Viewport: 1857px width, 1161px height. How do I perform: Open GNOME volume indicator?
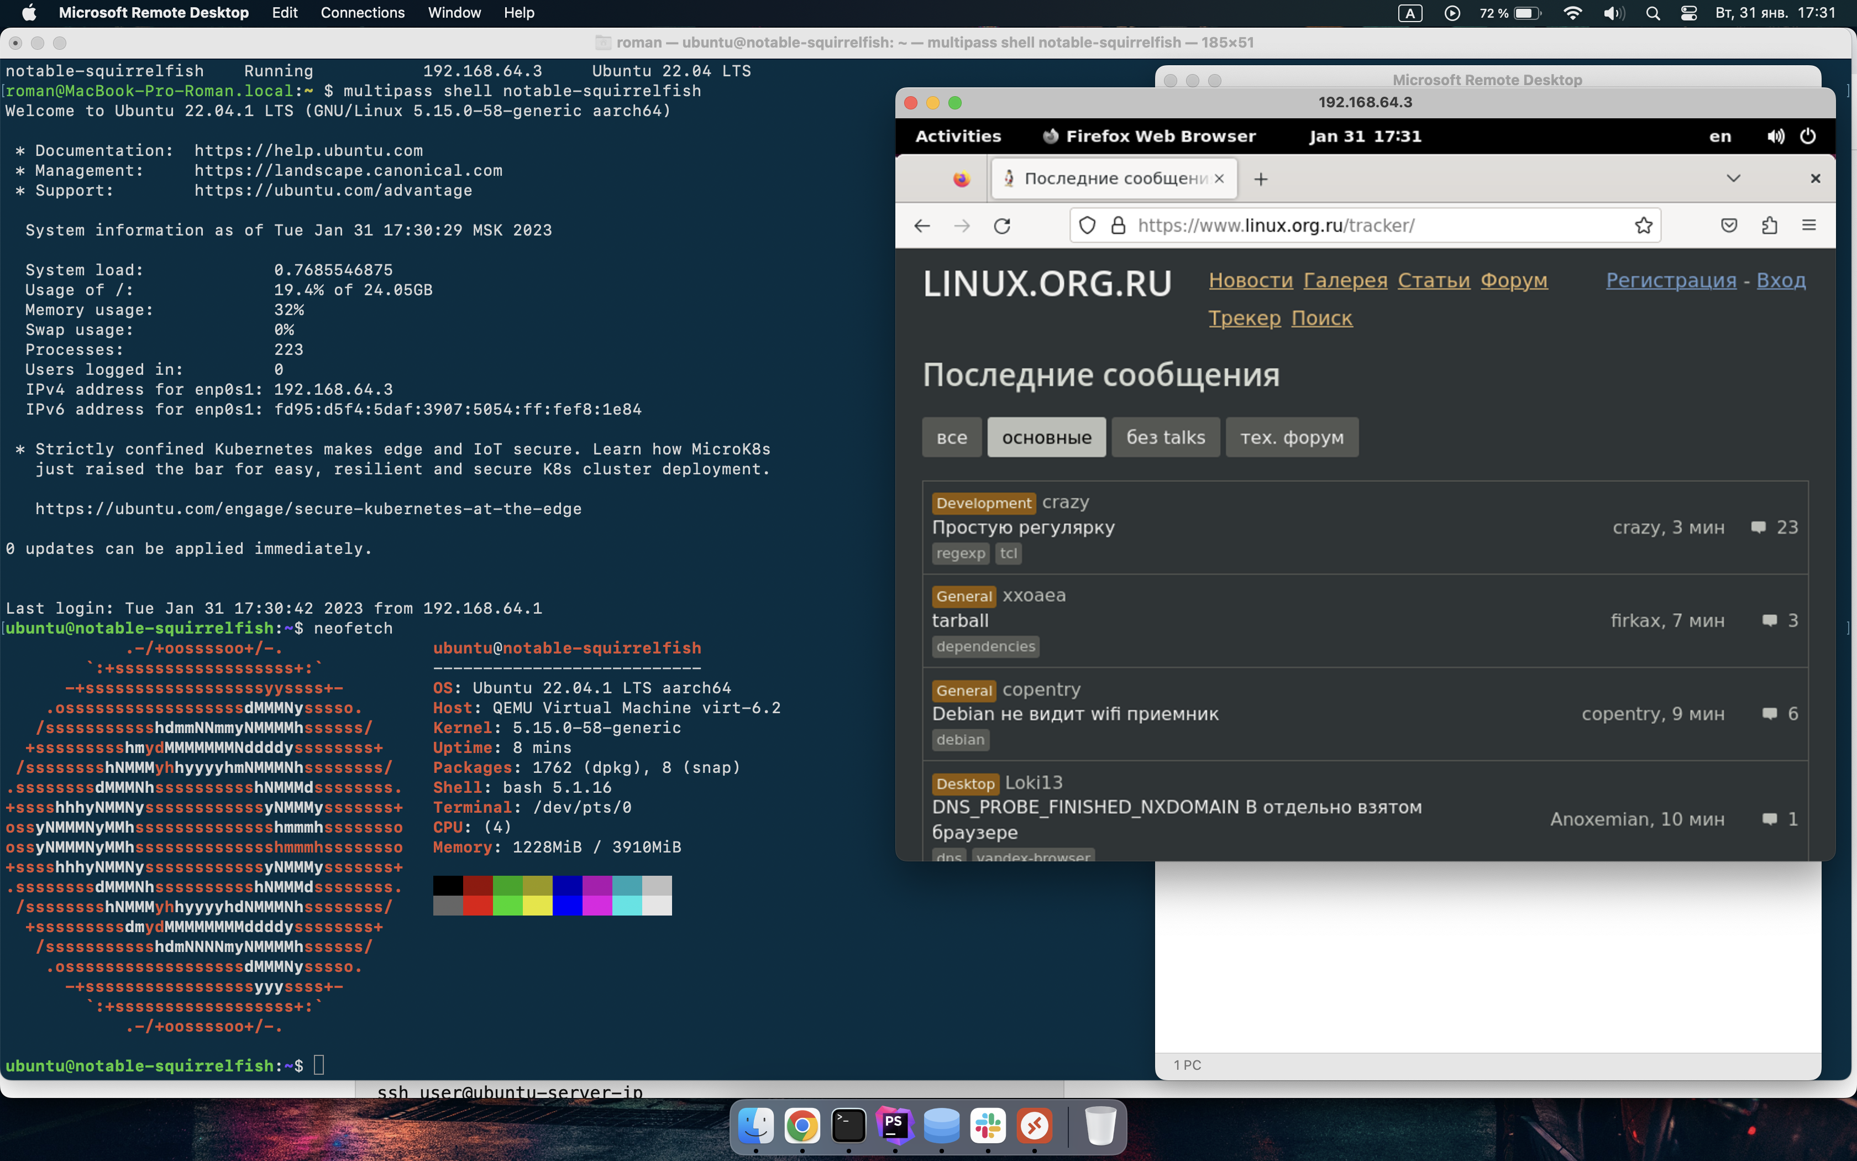click(1776, 136)
